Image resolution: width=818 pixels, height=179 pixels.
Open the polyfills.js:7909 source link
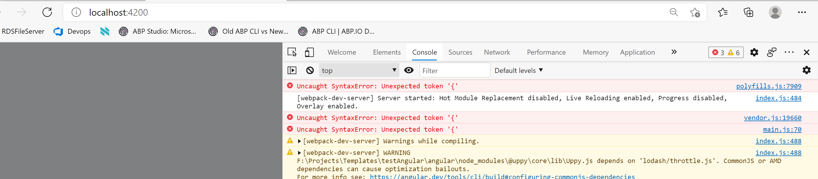pyautogui.click(x=769, y=86)
